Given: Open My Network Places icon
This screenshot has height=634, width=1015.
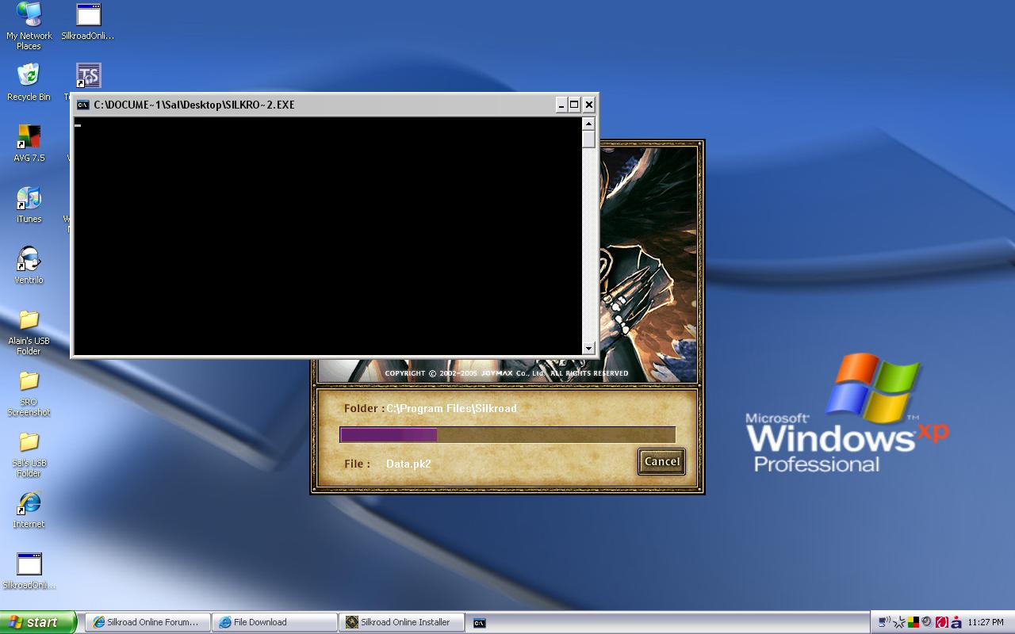Looking at the screenshot, I should tap(29, 16).
